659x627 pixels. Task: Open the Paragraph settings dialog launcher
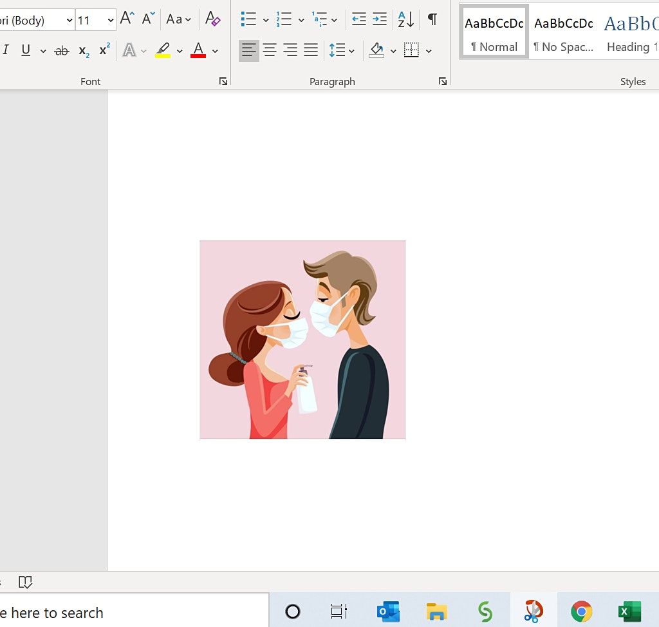click(x=443, y=81)
